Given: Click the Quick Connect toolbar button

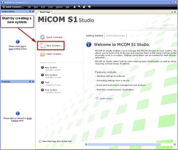Looking at the screenshot, I should (13, 7).
